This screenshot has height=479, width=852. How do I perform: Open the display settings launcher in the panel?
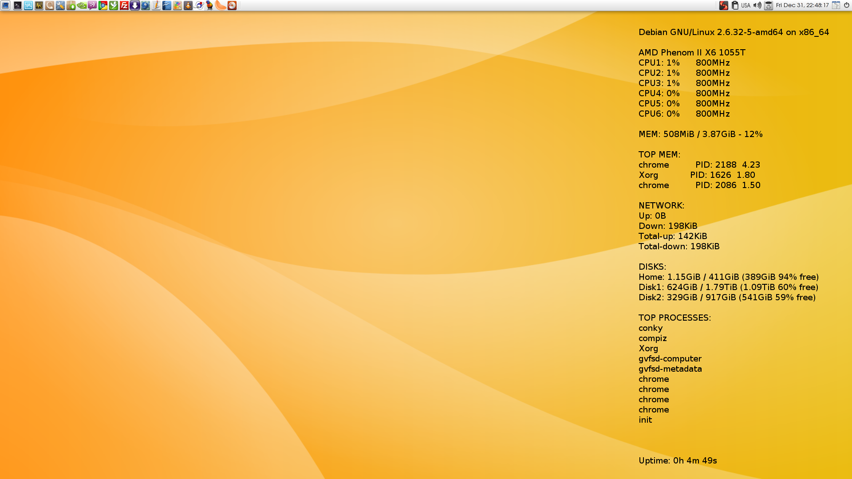(5, 5)
